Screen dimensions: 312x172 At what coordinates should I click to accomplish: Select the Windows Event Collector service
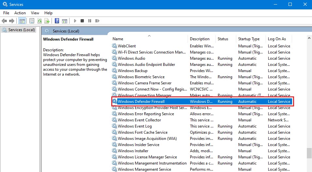(139, 120)
